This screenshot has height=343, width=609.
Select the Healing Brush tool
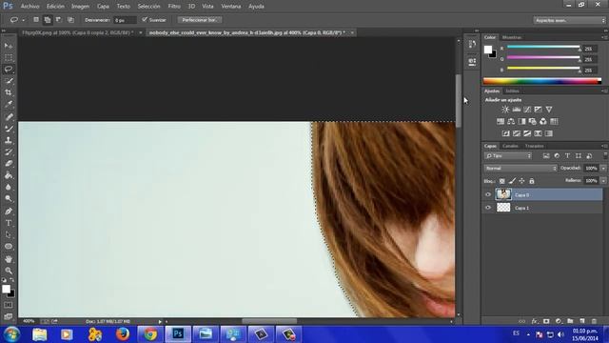9,116
